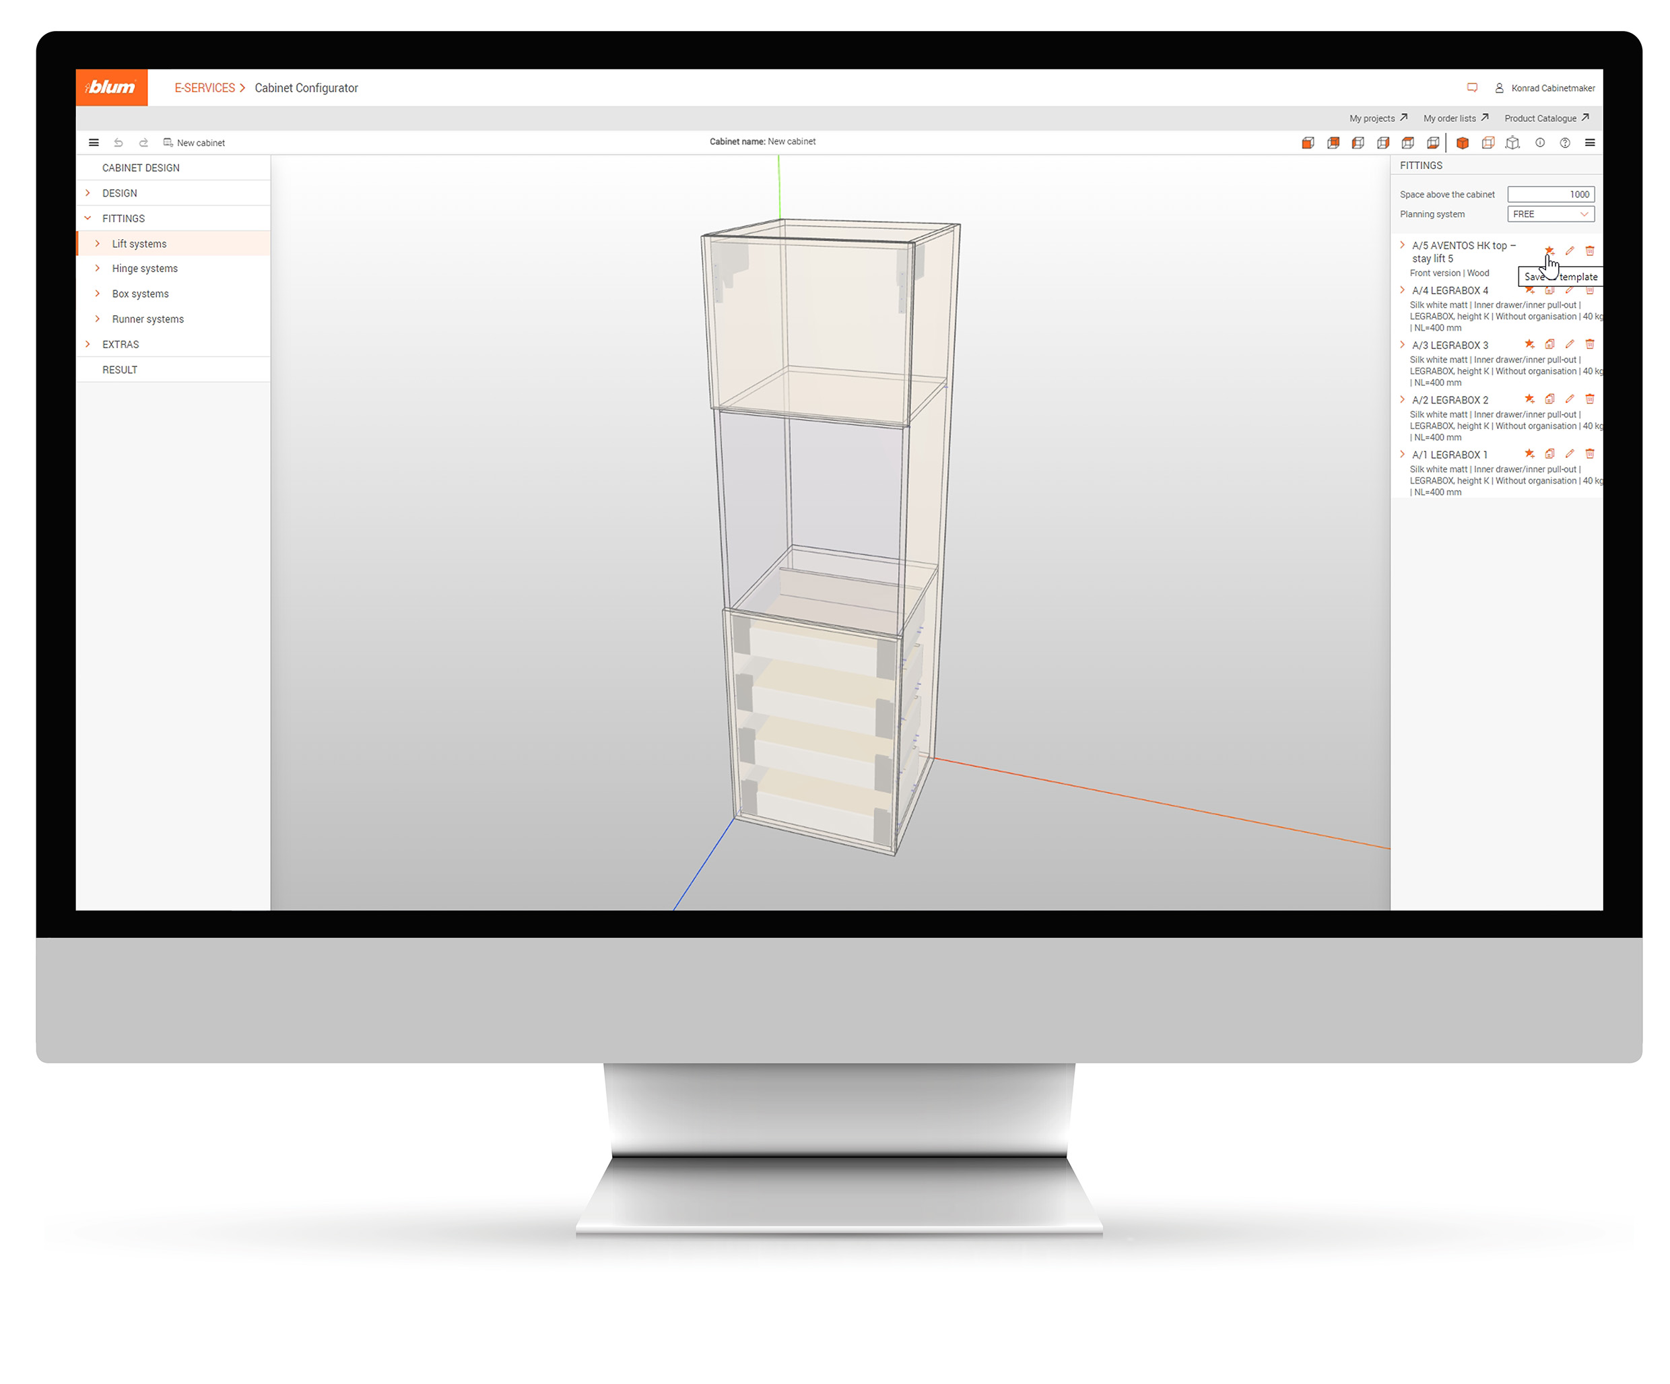Open the wireframe cube view mode
Viewport: 1670px width, 1384px height.
pos(1488,144)
